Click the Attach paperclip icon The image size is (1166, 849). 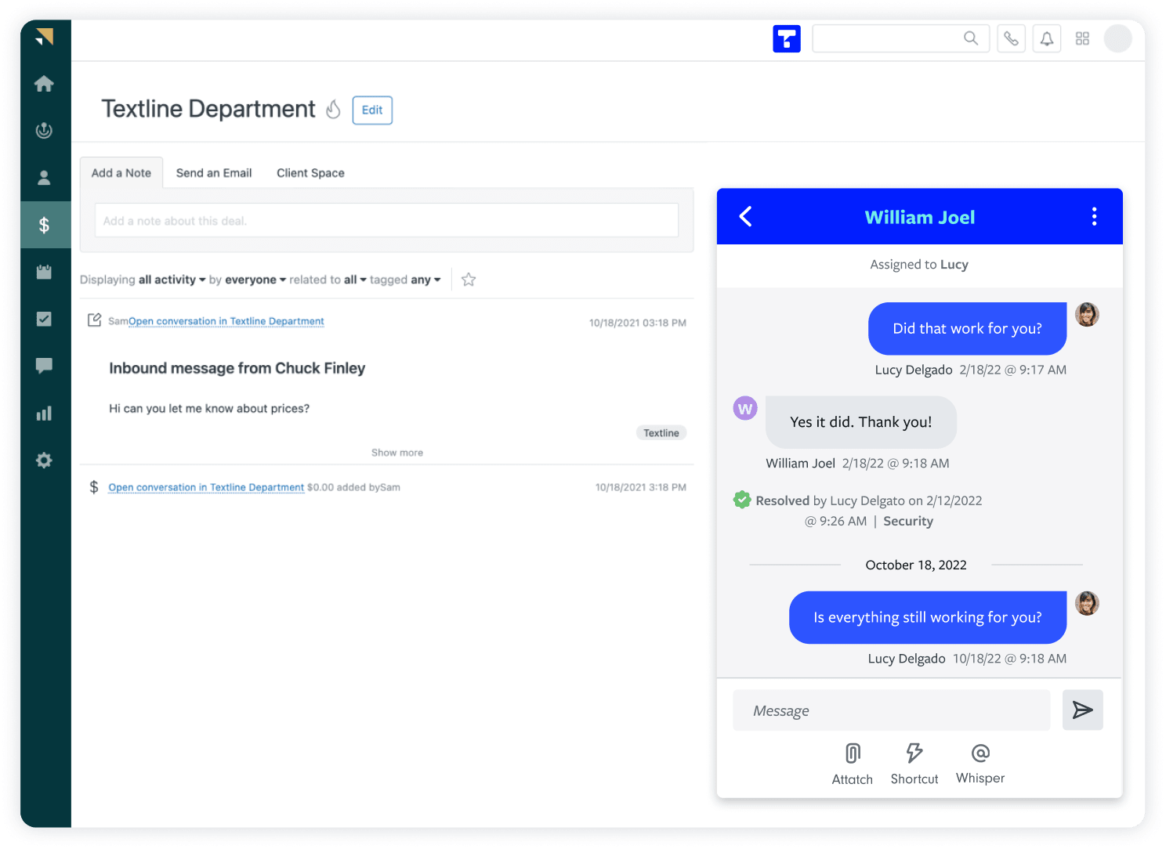(x=853, y=753)
